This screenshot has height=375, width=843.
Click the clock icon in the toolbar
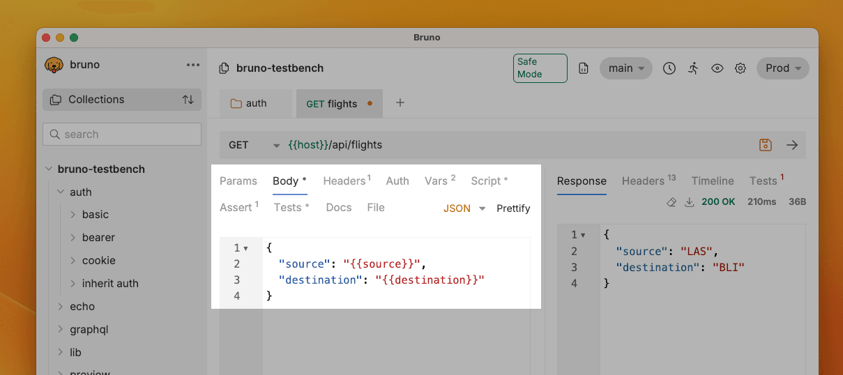click(669, 68)
